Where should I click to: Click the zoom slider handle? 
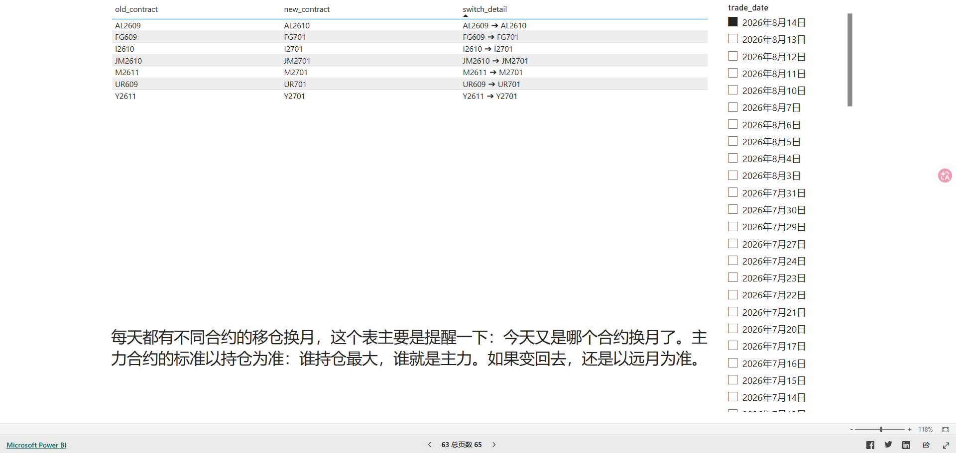pos(881,430)
